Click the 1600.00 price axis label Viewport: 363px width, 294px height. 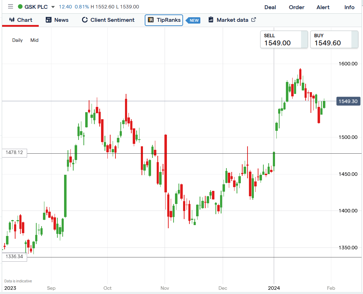point(348,64)
